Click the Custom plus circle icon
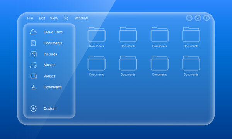 pyautogui.click(x=33, y=108)
